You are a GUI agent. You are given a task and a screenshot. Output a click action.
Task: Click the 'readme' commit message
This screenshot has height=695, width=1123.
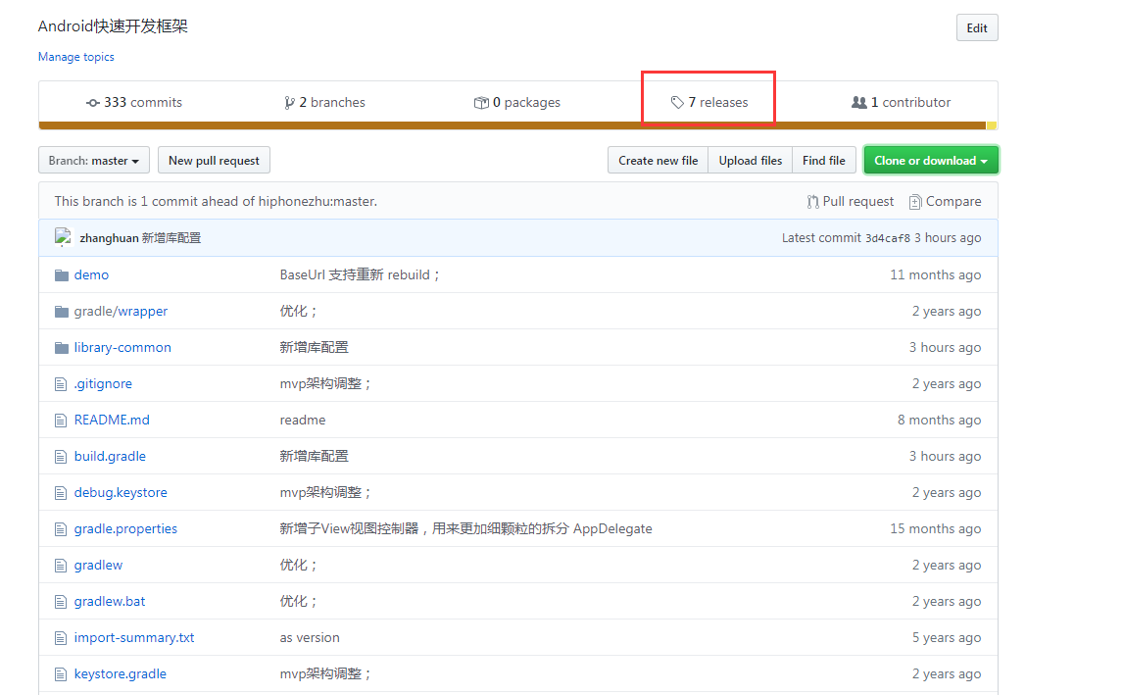point(303,421)
